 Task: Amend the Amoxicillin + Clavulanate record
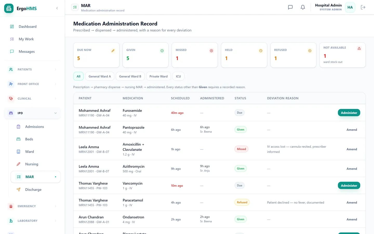point(352,149)
